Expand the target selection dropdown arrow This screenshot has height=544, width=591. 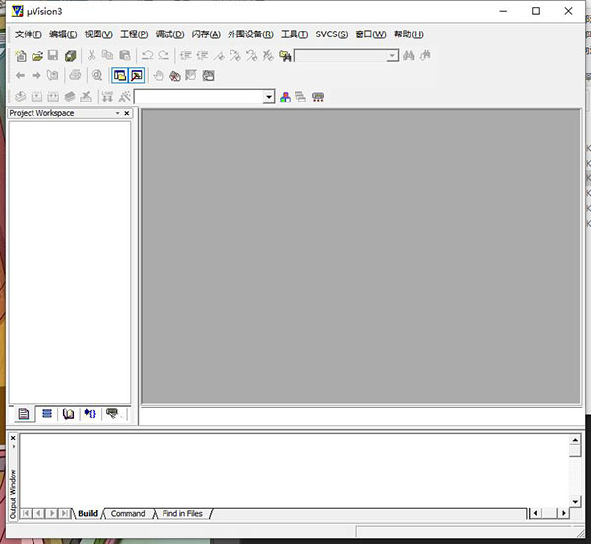point(268,97)
